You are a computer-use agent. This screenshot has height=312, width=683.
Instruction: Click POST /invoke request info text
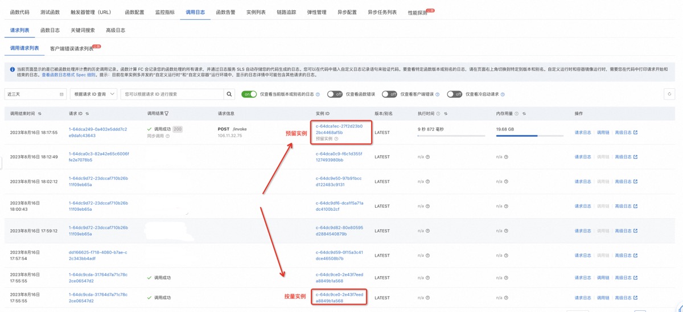(232, 129)
